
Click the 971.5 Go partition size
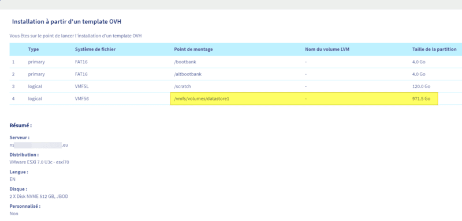point(421,99)
